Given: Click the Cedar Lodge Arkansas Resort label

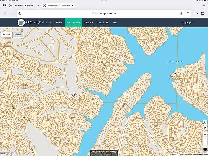Looking at the screenshot, I should click(175, 77).
